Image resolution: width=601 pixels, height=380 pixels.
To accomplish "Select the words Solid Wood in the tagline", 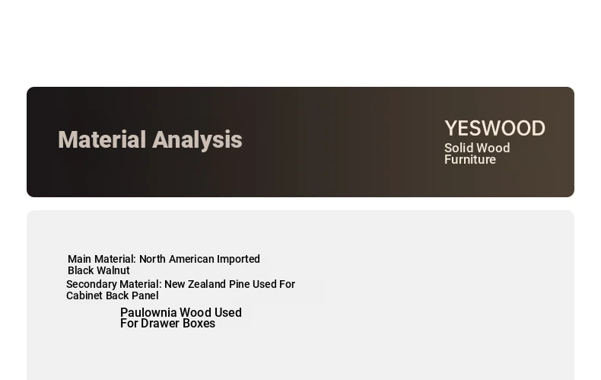I will pos(477,148).
